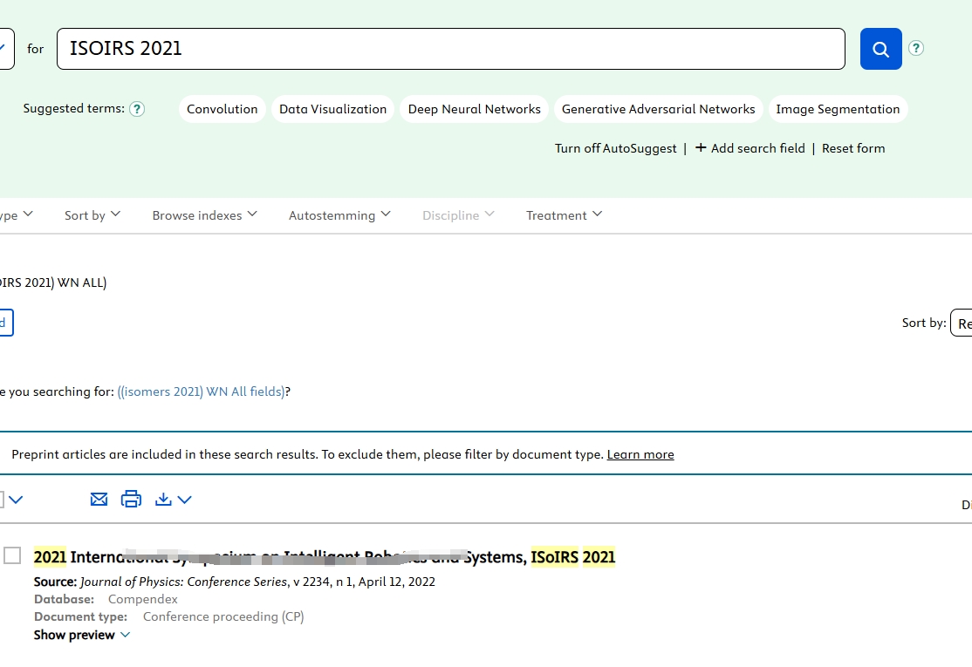
Task: Open the download options arrow
Action: pos(184,500)
